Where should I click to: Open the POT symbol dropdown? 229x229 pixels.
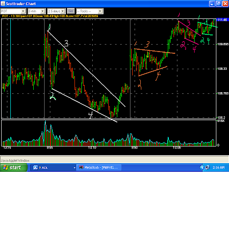[13, 11]
